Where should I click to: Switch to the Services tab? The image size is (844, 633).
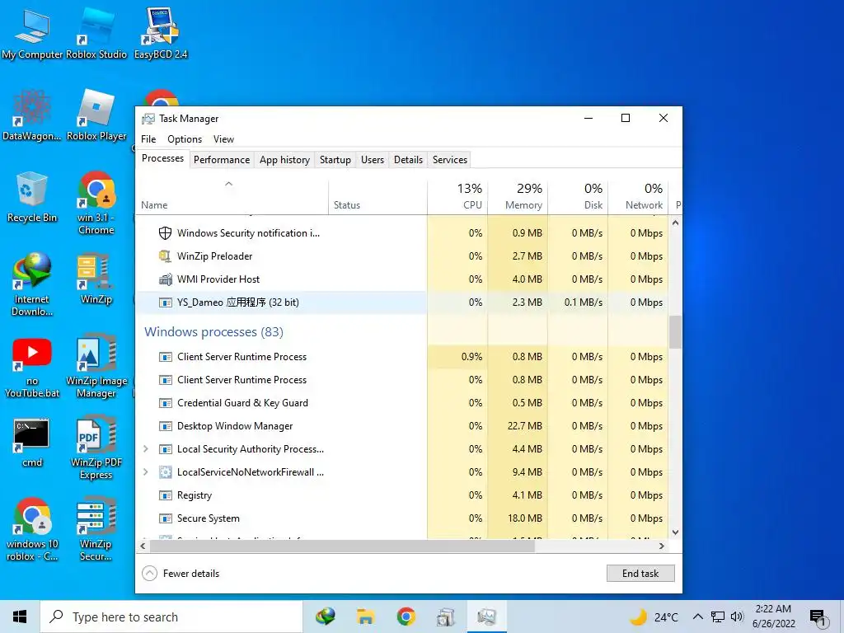(x=450, y=160)
